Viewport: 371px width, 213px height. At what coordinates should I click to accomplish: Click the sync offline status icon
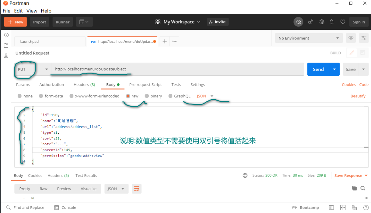click(x=299, y=22)
